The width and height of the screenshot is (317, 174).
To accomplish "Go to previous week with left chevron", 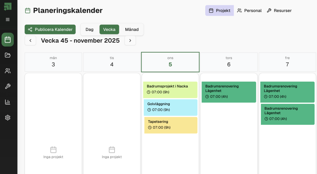I will pyautogui.click(x=30, y=40).
